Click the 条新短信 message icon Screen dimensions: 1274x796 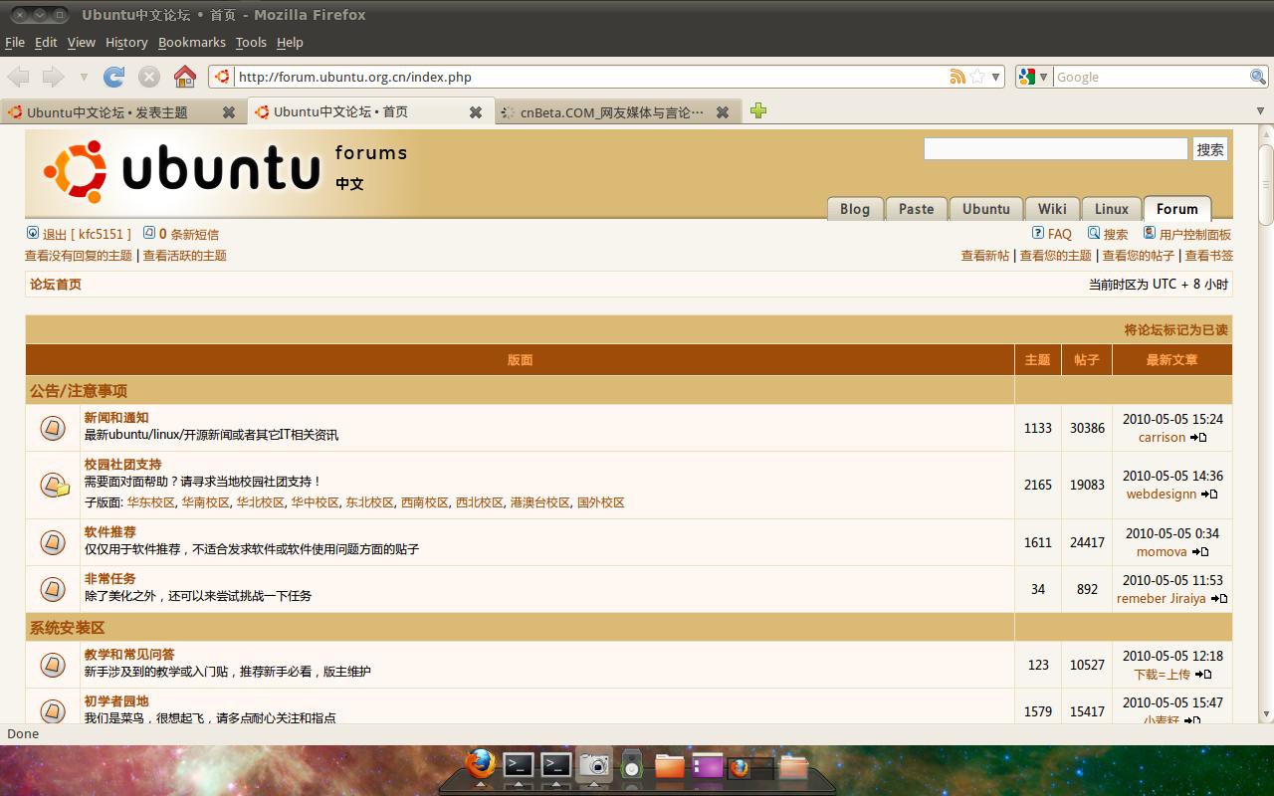coord(149,233)
